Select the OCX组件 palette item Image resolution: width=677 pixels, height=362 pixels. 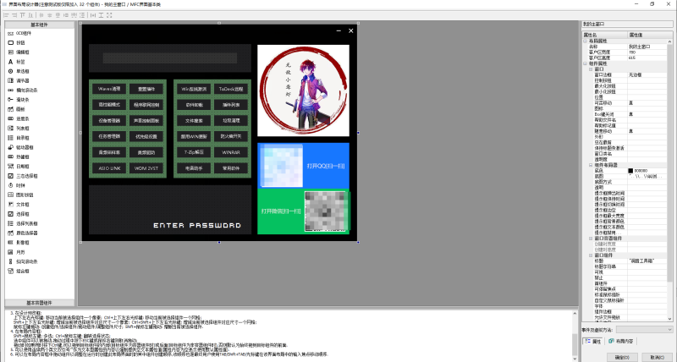tap(19, 33)
